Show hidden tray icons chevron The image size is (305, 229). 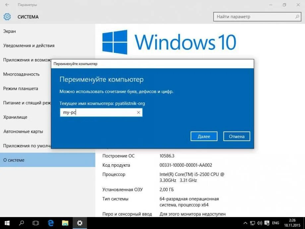click(245, 223)
